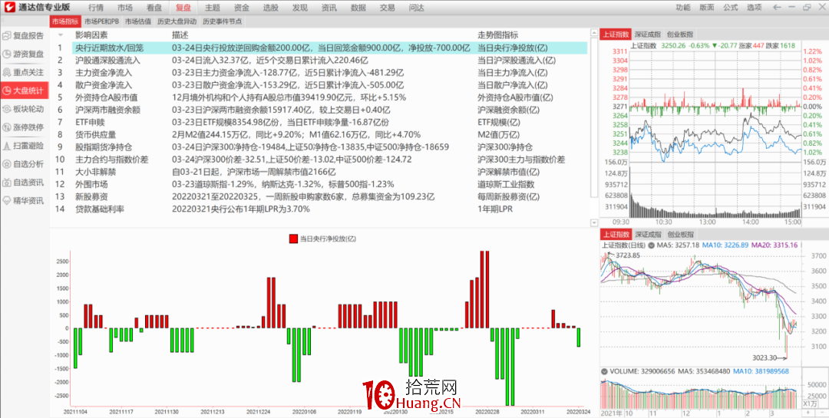Open 自选资讯 in the sidebar
829x418 pixels.
[25, 183]
